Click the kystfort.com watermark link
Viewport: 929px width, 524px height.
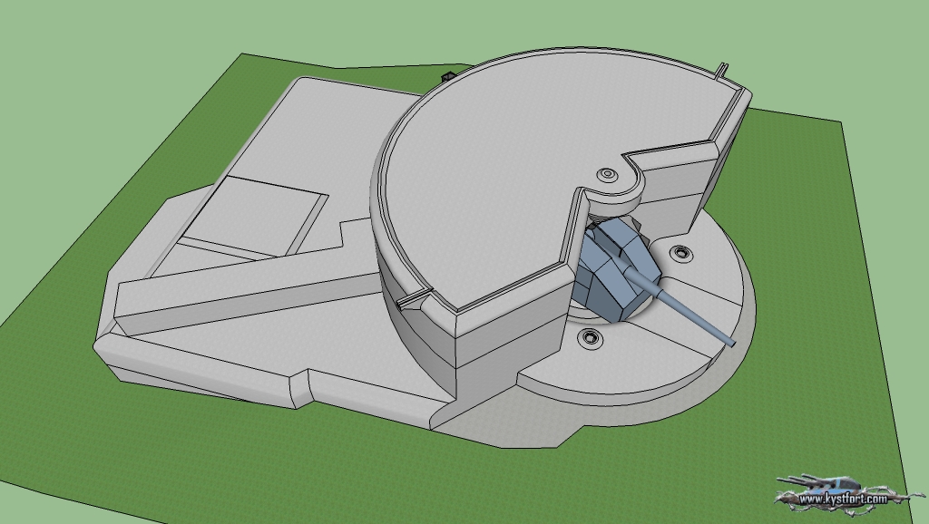tap(842, 499)
